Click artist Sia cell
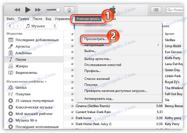 pyautogui.click(x=167, y=100)
